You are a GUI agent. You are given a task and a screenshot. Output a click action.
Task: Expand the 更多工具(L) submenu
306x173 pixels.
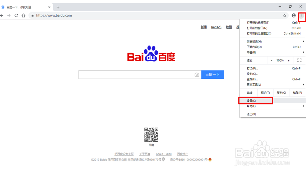273,85
